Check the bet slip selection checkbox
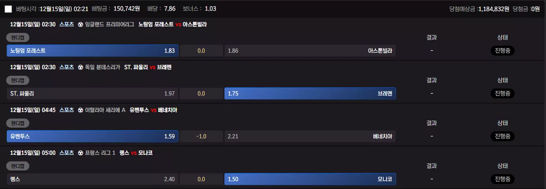The width and height of the screenshot is (546, 189). tap(8, 9)
